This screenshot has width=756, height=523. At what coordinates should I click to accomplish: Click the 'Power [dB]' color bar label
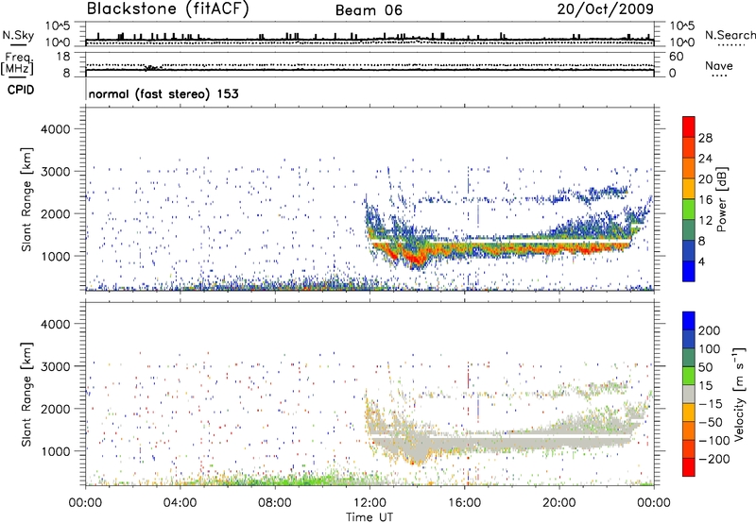coord(722,199)
